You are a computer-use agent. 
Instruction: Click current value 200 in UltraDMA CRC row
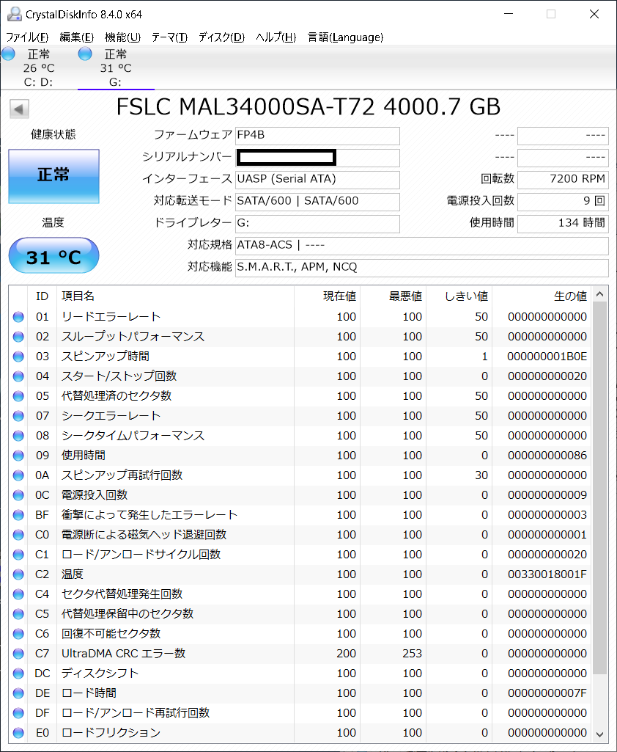point(347,654)
